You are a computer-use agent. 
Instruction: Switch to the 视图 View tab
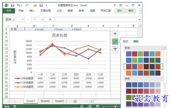(92, 11)
